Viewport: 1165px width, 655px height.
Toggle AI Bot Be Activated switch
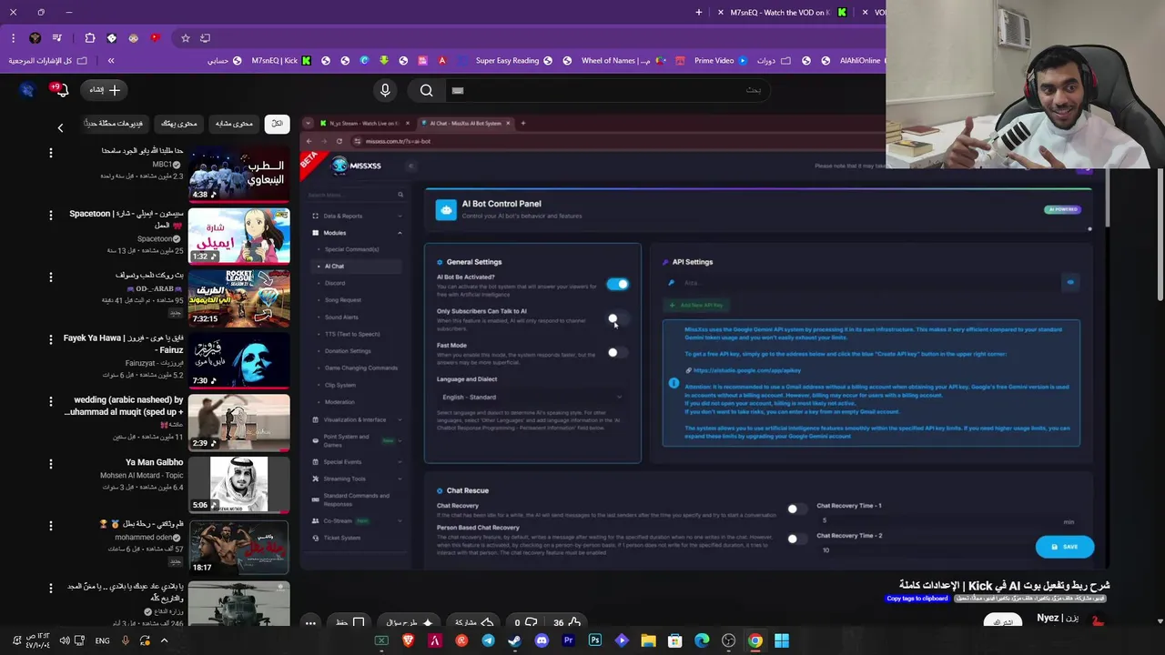(x=617, y=285)
